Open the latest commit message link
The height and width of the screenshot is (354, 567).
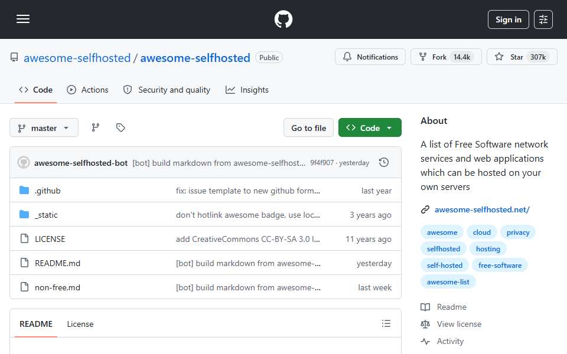(x=219, y=163)
